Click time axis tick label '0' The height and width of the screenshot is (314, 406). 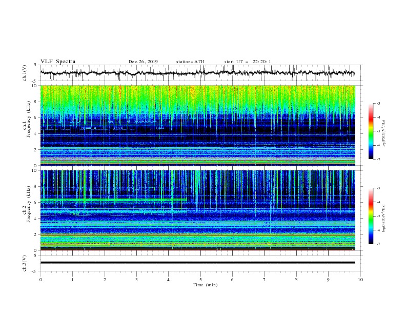coord(40,280)
